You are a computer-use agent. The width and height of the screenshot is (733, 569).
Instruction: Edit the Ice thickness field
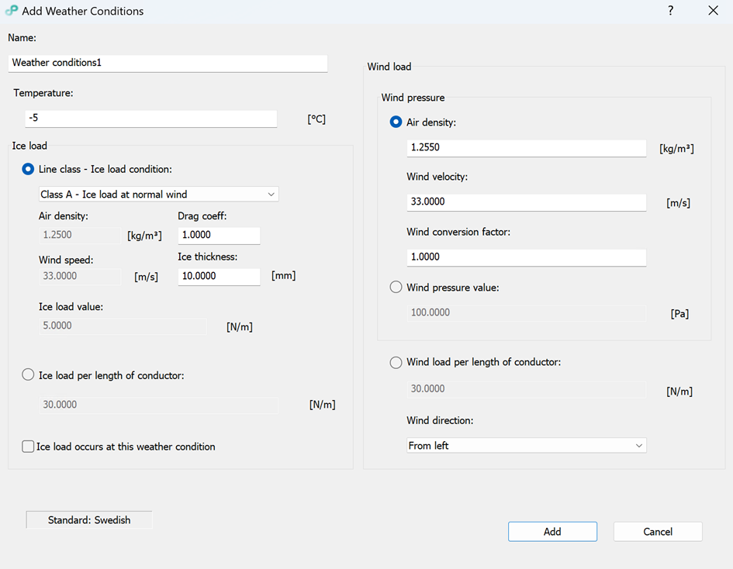click(x=219, y=276)
